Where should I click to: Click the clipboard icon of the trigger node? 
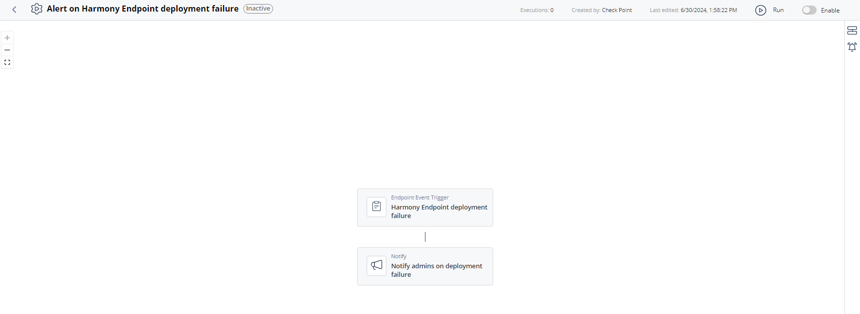(376, 206)
